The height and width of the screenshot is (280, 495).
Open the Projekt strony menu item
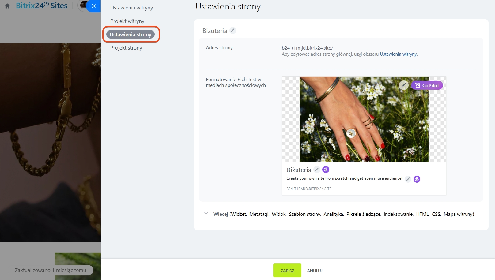(126, 48)
